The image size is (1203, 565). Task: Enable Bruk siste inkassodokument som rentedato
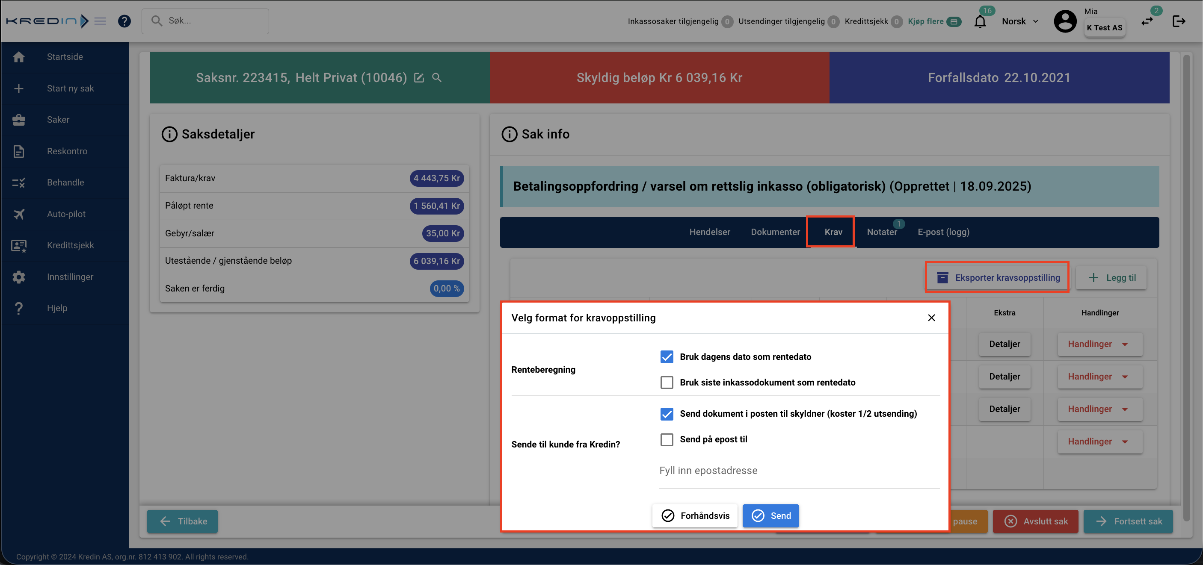point(667,383)
